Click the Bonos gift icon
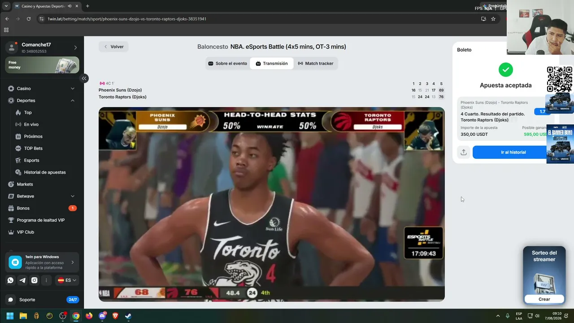Viewport: 574px width, 323px height. (x=11, y=208)
